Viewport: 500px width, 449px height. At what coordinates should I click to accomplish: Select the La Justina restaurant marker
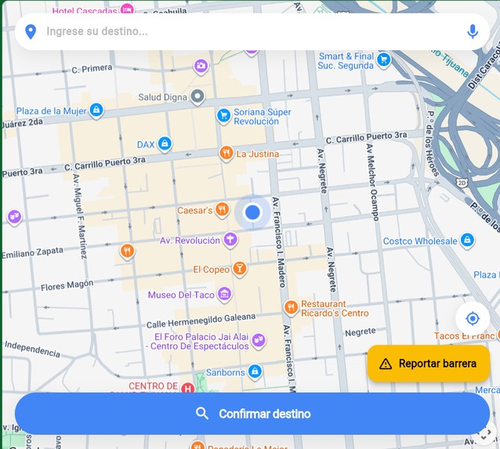[226, 154]
